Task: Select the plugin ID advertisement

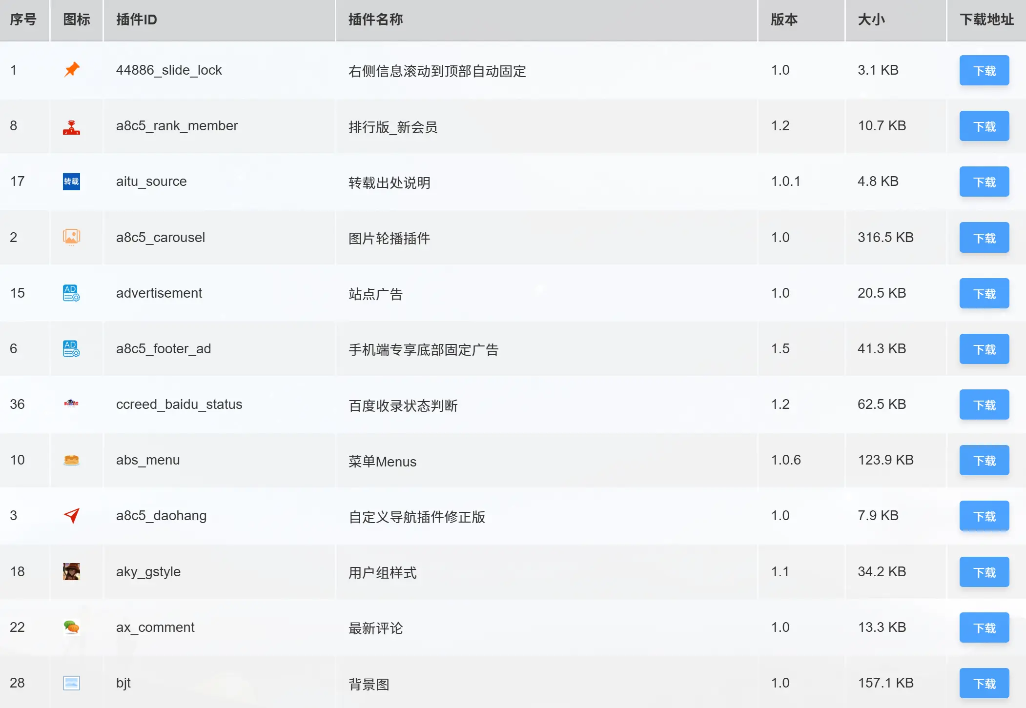Action: (x=159, y=293)
